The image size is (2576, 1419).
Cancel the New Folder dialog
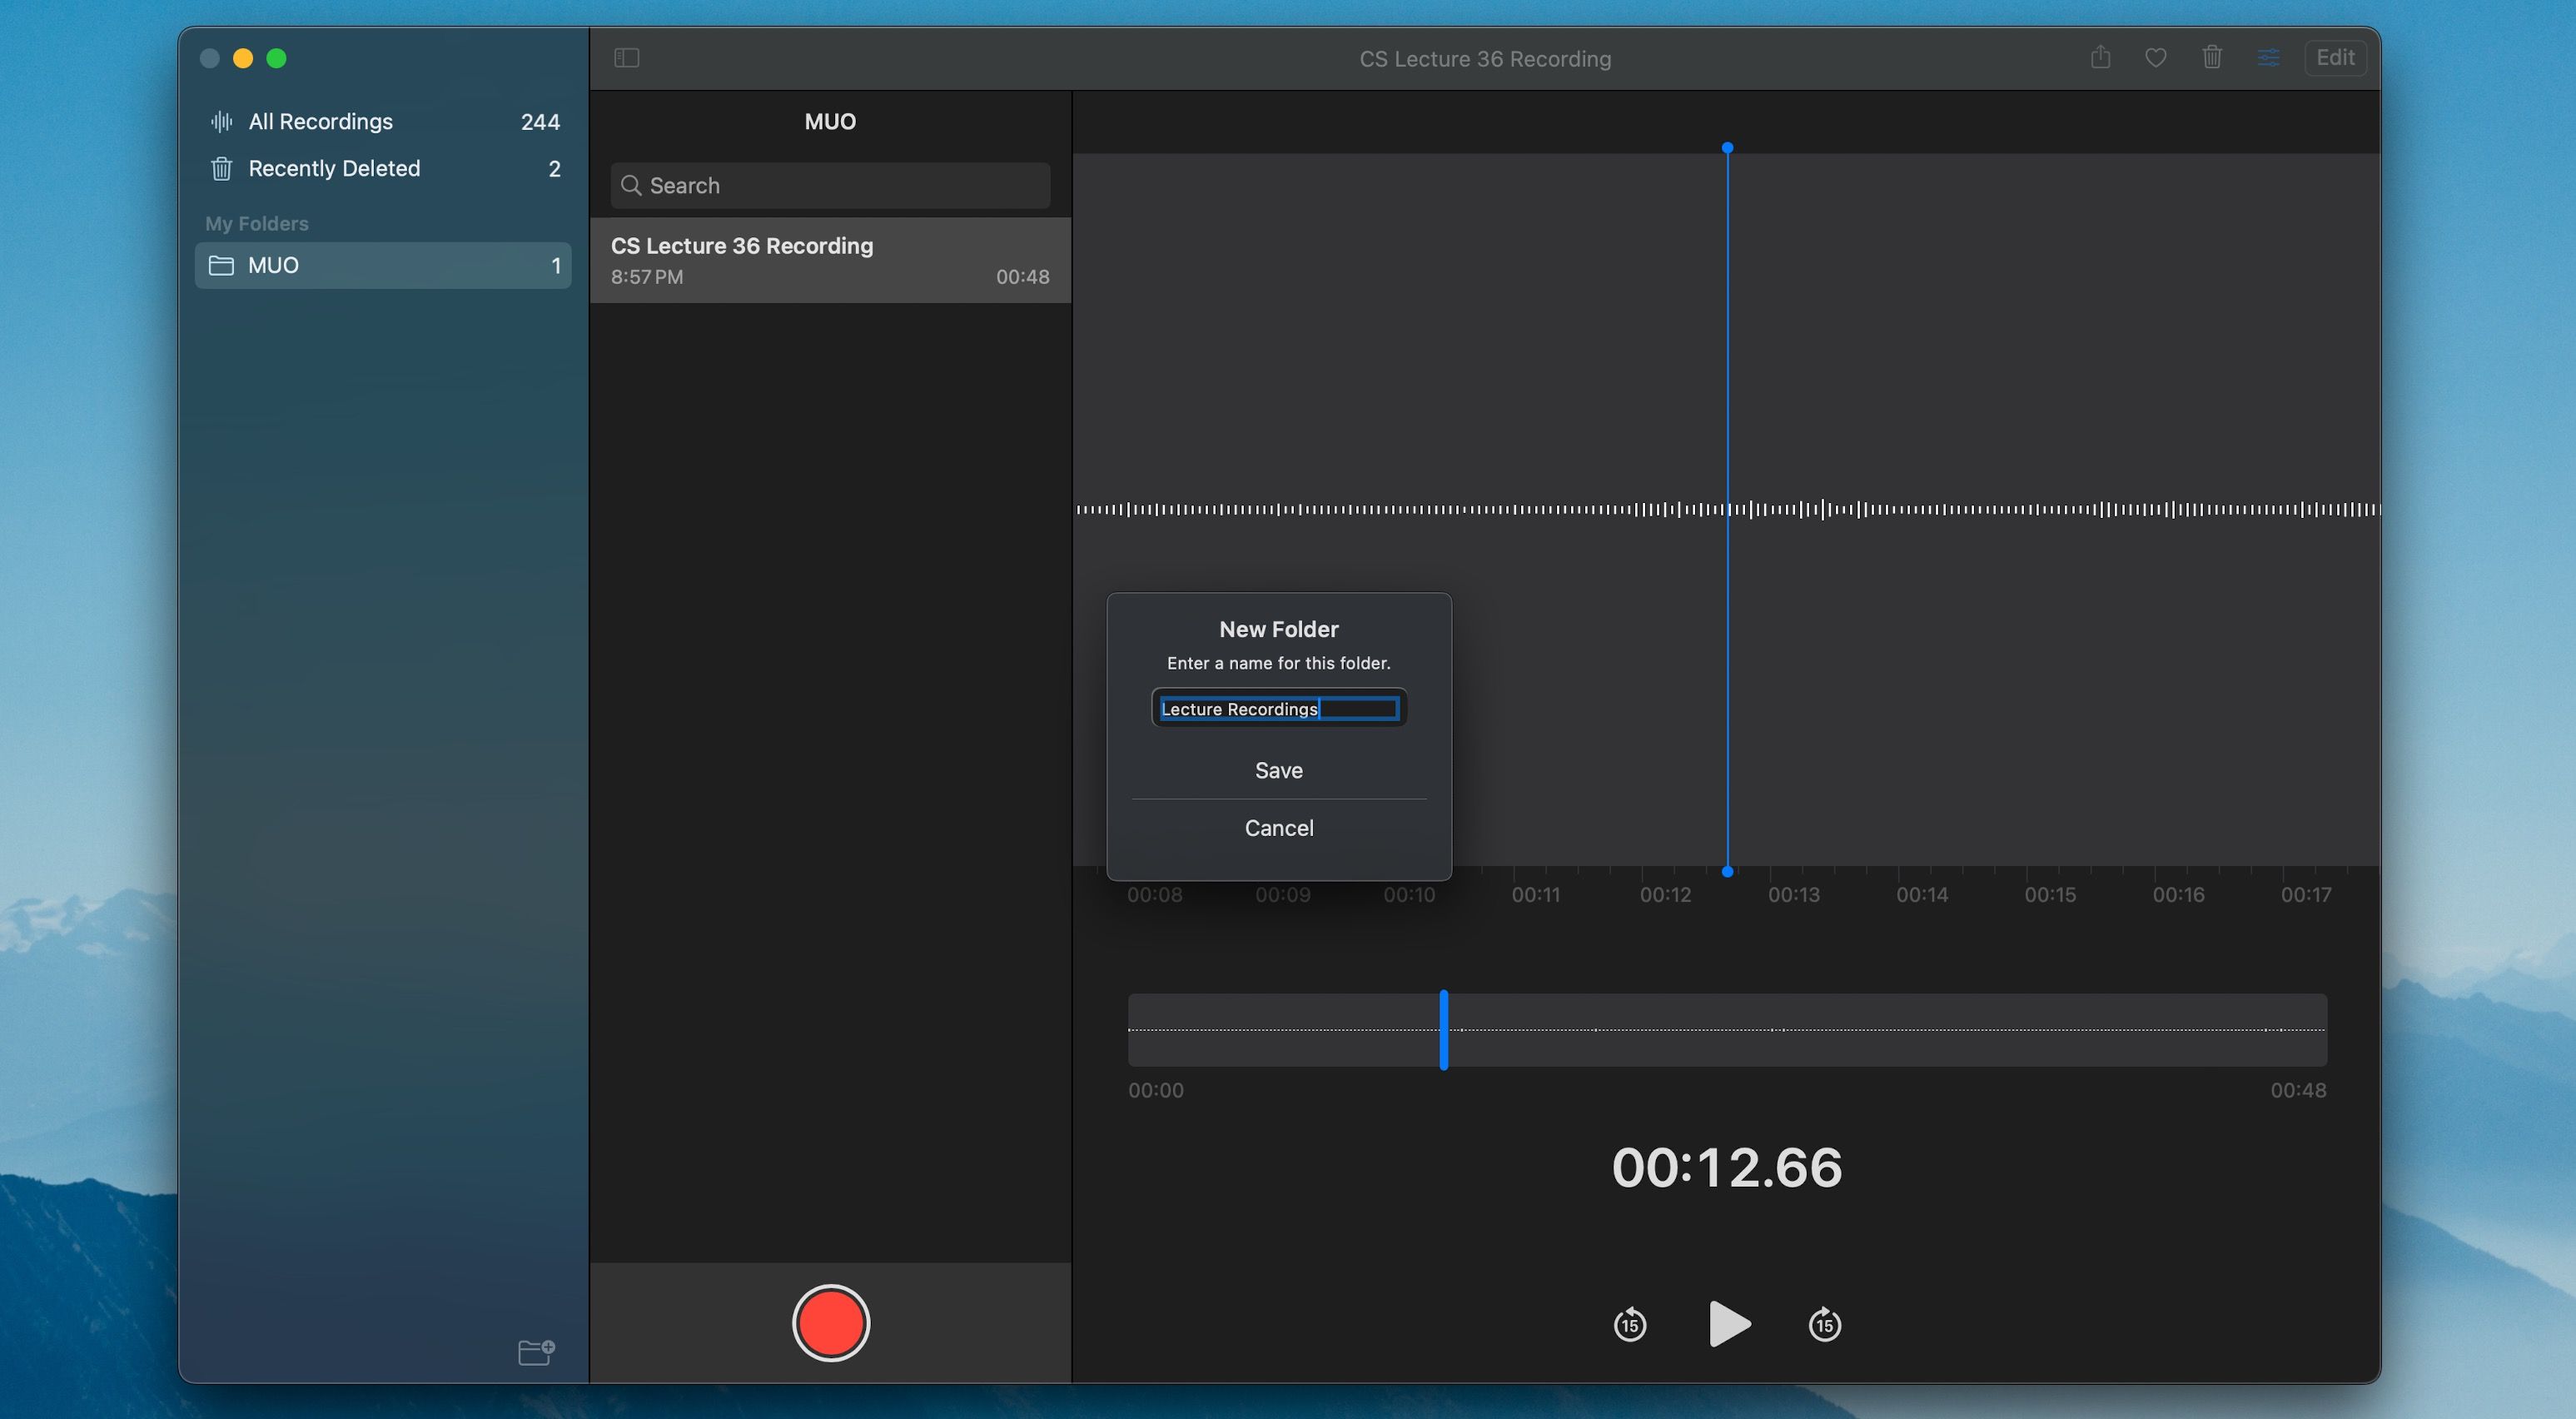pos(1279,827)
